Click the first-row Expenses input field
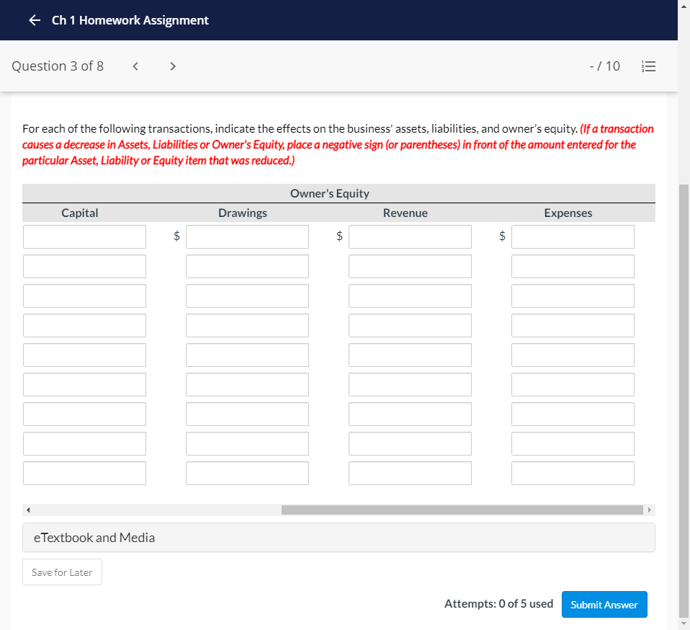This screenshot has width=690, height=630. coord(573,237)
